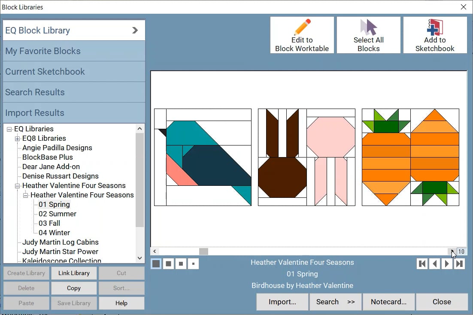Click chevron arrow on EQ Block Library
473x315 pixels.
135,30
